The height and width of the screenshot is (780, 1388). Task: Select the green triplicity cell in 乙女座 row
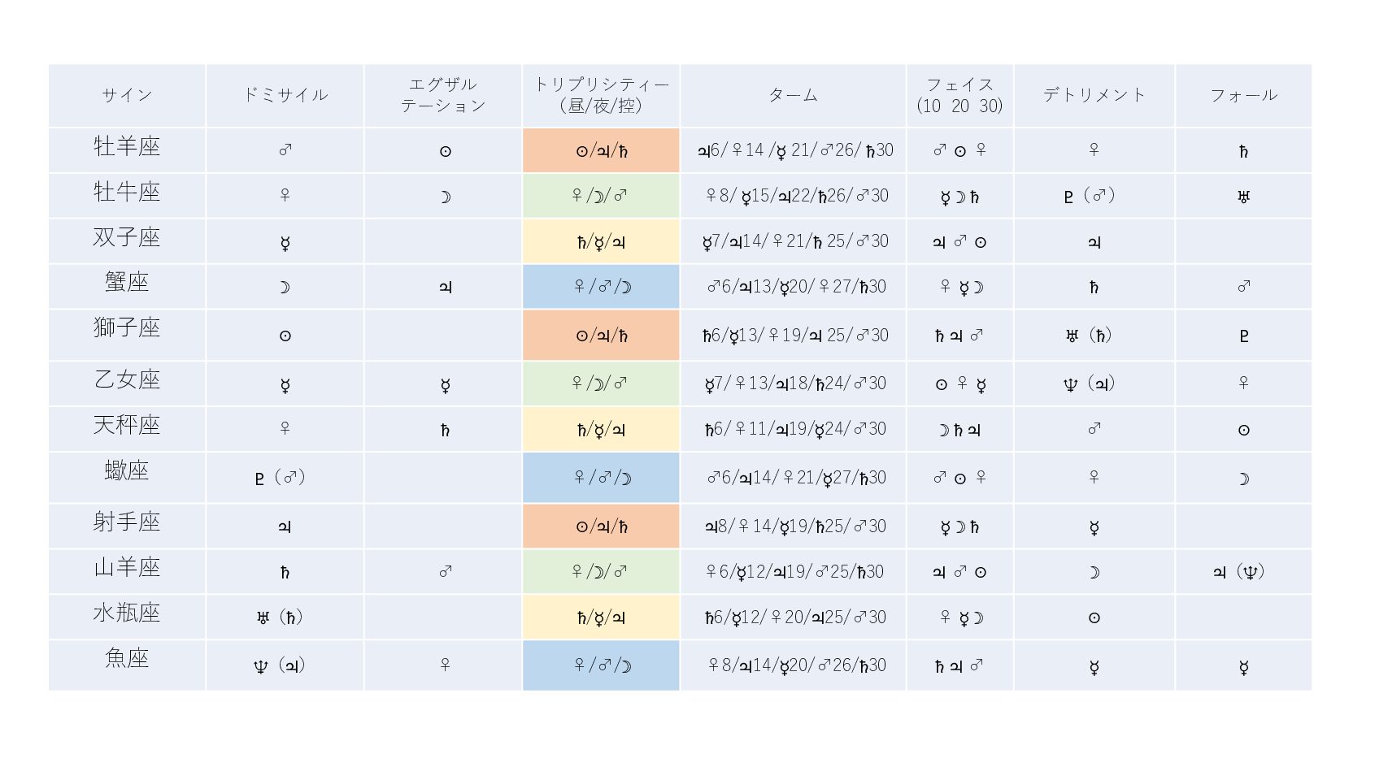[x=601, y=383]
